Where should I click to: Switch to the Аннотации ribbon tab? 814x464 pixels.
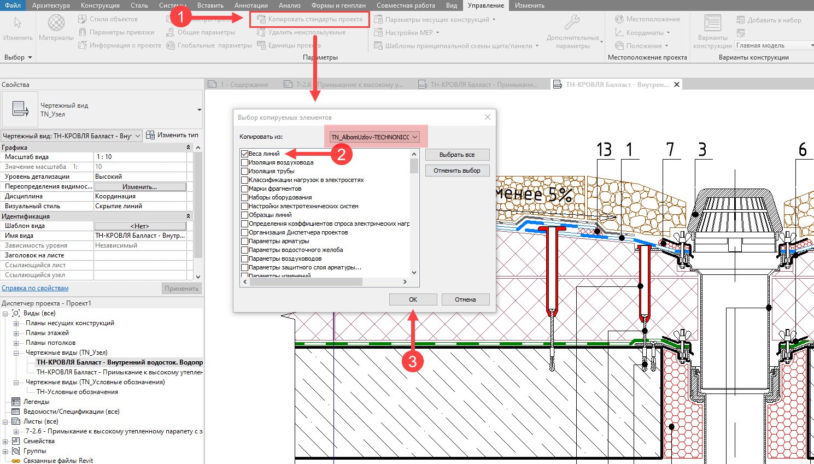click(x=250, y=5)
